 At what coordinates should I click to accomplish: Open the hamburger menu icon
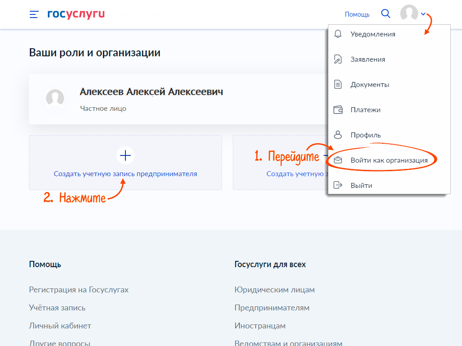[34, 14]
